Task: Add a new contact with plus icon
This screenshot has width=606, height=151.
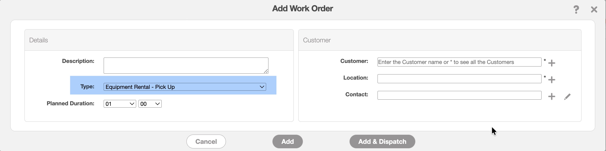Action: point(552,97)
